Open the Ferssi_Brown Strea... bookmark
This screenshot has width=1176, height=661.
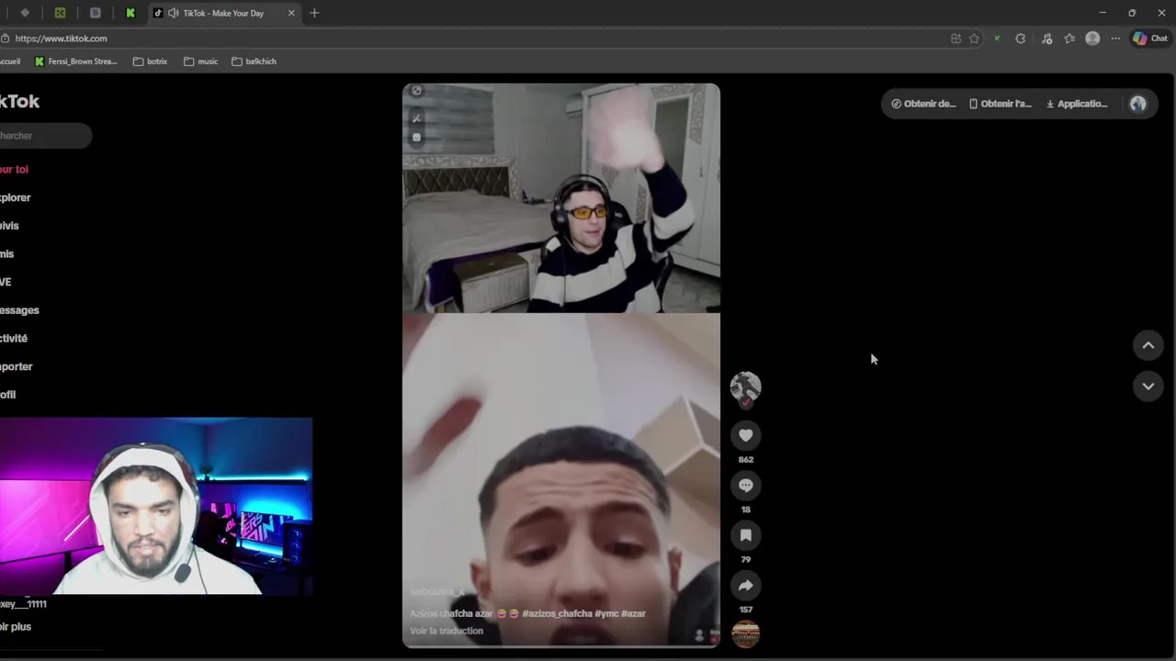click(76, 62)
